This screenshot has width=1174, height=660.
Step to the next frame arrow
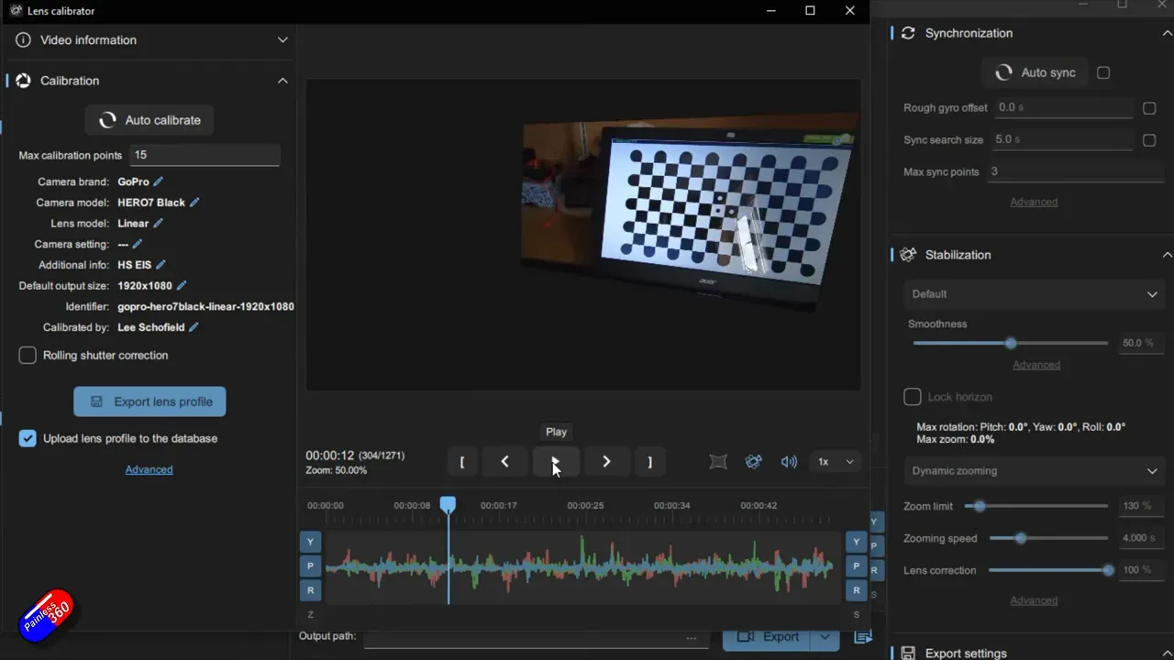[x=606, y=462]
